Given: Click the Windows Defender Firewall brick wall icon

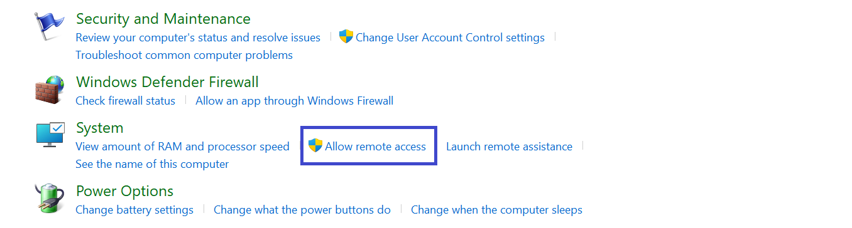Looking at the screenshot, I should [x=50, y=90].
